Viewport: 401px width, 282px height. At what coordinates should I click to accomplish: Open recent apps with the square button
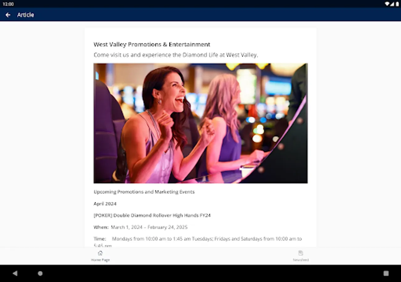[386, 273]
